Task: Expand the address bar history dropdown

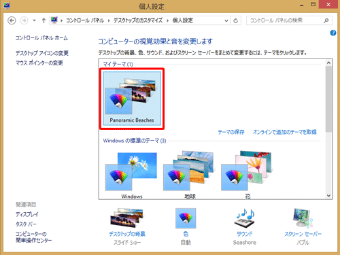Action: tap(226, 20)
